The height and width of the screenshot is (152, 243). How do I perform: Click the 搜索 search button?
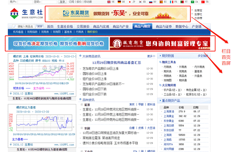point(40,27)
